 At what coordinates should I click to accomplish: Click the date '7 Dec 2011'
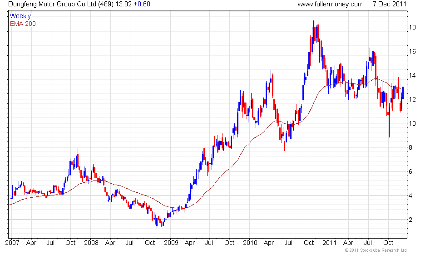click(390, 4)
